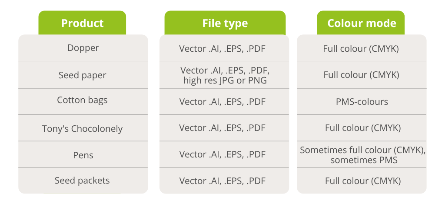Click the Colour mode column header
Image resolution: width=445 pixels, height=204 pixels.
(362, 23)
